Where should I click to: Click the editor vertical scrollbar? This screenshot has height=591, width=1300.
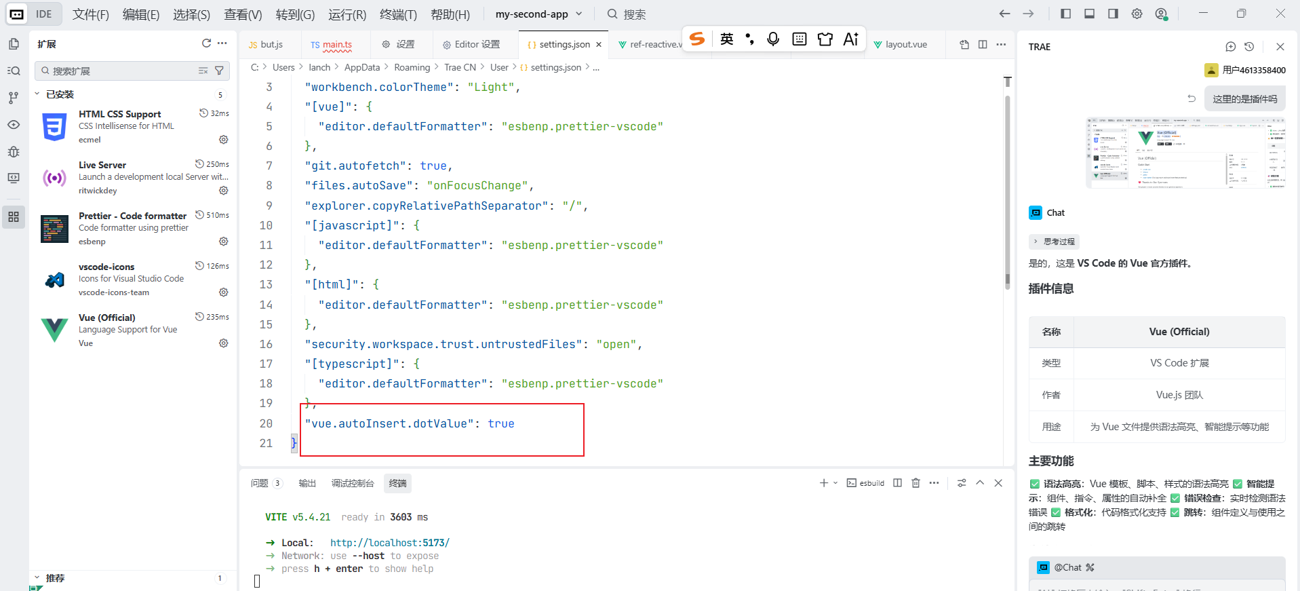click(1008, 192)
